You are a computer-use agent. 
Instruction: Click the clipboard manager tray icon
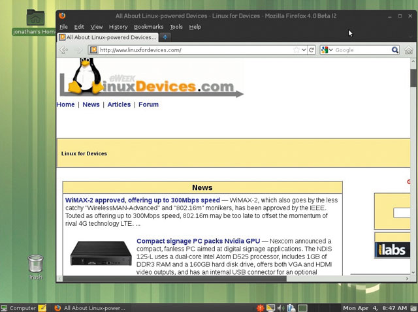[291, 307]
